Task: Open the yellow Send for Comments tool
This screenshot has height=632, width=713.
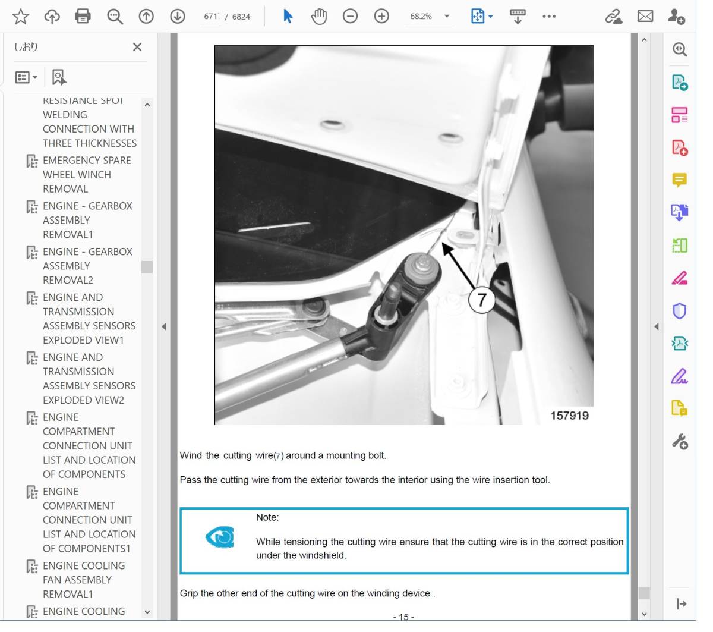Action: 680,408
